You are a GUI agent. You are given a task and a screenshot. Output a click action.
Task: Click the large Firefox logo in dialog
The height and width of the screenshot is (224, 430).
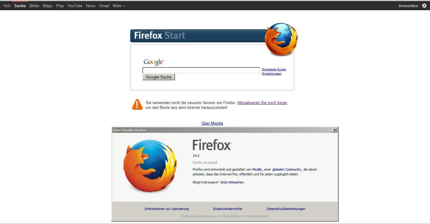[x=150, y=166]
